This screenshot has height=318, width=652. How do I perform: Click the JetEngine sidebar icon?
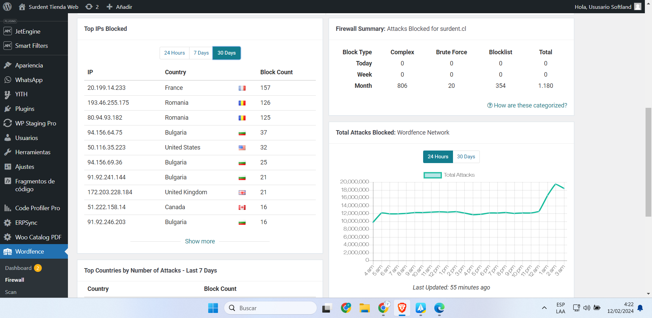[7, 31]
